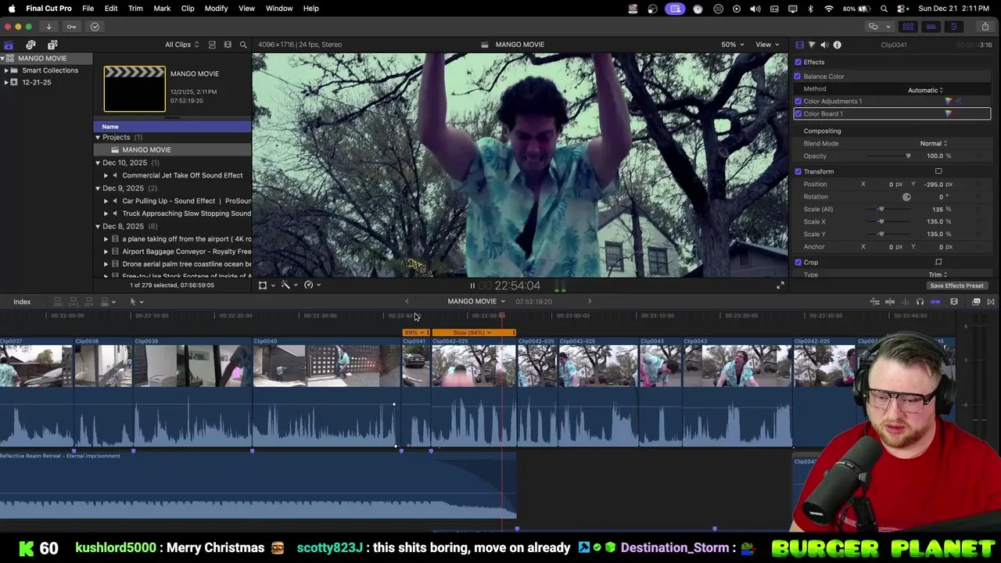Click the Transform on-screen control box

pyautogui.click(x=938, y=172)
